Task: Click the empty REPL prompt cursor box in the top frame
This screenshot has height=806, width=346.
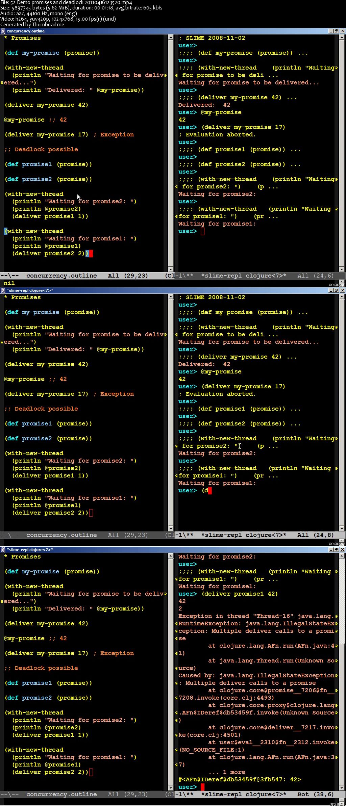Action: click(202, 231)
